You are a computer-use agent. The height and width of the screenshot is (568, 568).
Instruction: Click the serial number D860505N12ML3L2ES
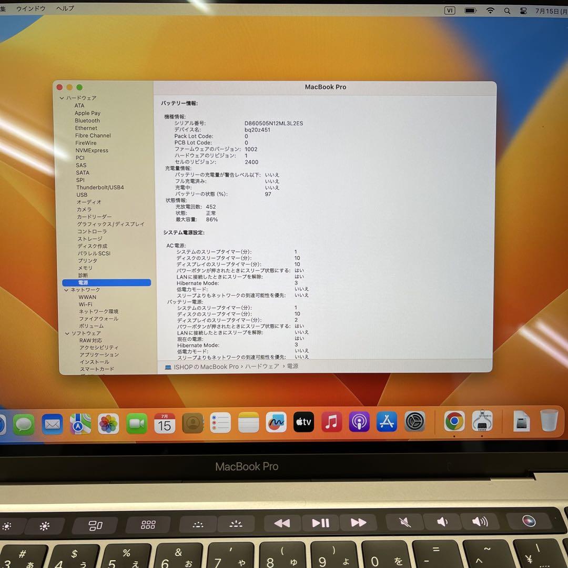pos(274,123)
